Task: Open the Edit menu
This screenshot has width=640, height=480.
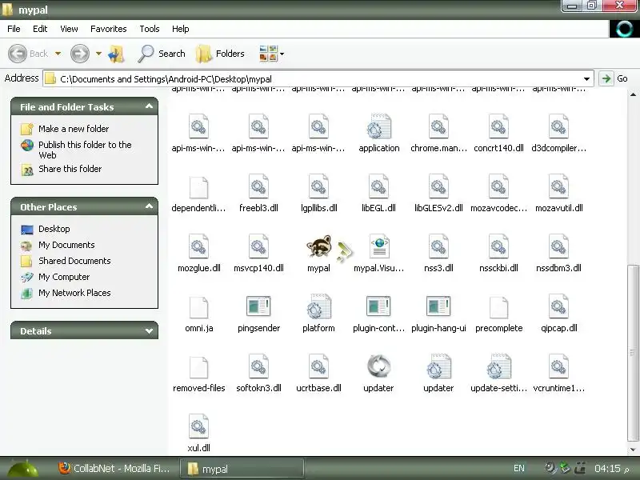Action: point(40,29)
